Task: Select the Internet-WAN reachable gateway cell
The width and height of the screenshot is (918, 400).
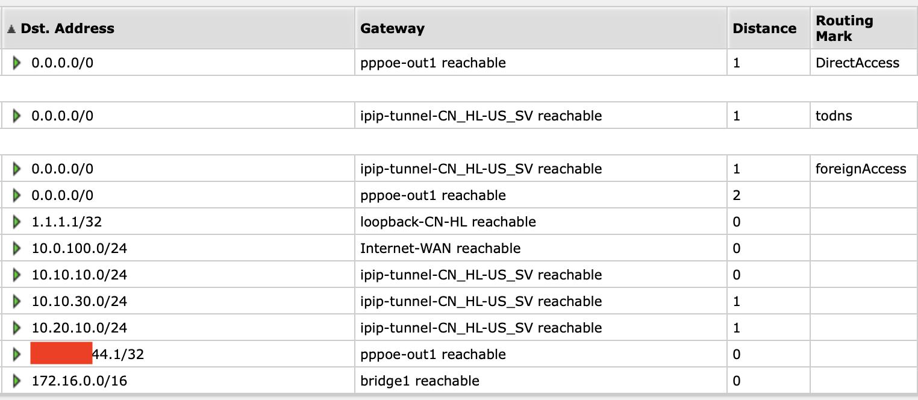Action: pyautogui.click(x=440, y=248)
